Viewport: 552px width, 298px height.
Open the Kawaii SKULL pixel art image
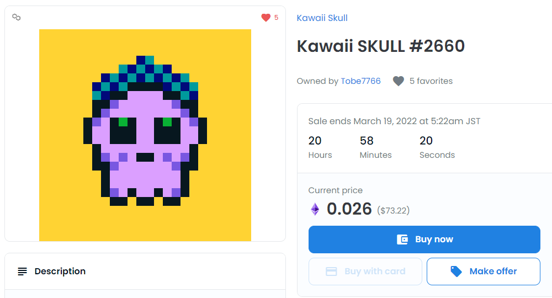pyautogui.click(x=145, y=135)
